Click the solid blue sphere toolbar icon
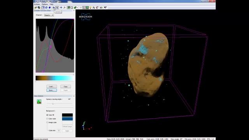The width and height of the screenshot is (249, 140). point(50,7)
